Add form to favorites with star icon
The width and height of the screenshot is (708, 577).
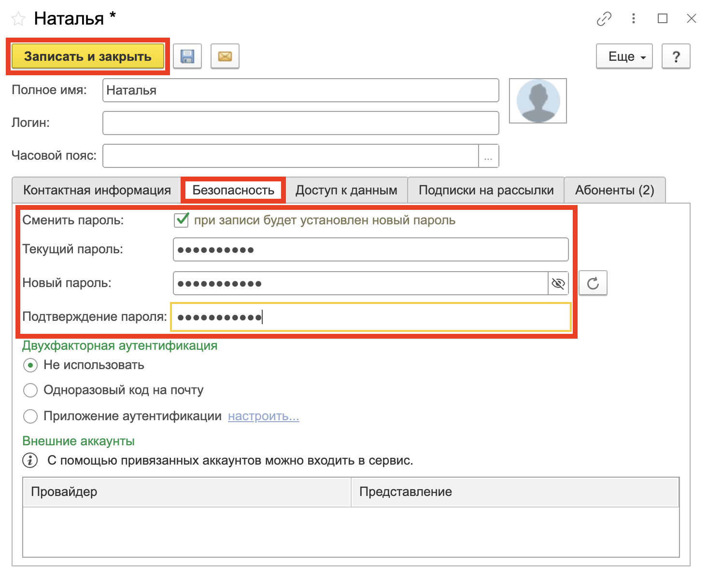pos(18,19)
